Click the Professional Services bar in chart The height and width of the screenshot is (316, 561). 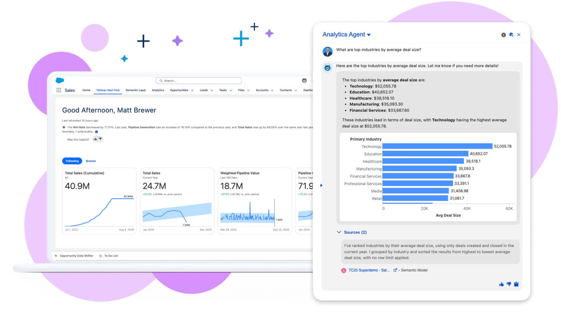click(418, 183)
